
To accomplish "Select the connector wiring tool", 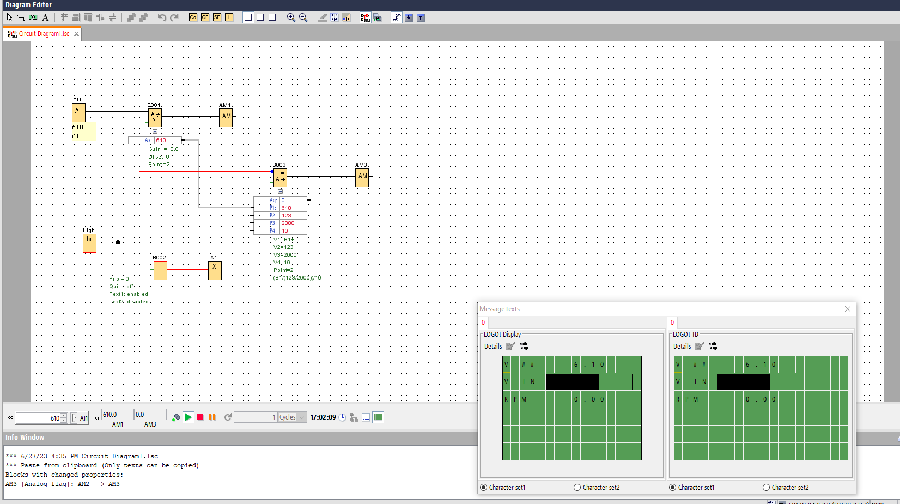I will (x=21, y=17).
